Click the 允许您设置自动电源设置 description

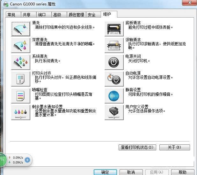tap(150, 77)
